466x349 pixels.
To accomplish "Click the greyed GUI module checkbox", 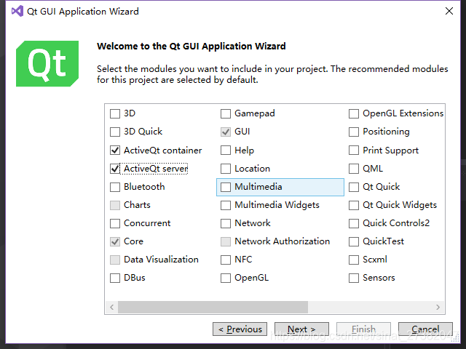I will pos(226,132).
